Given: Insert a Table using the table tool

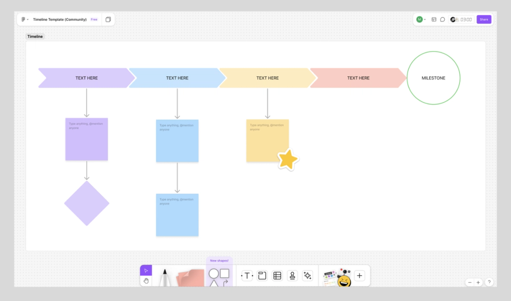Looking at the screenshot, I should pyautogui.click(x=277, y=275).
